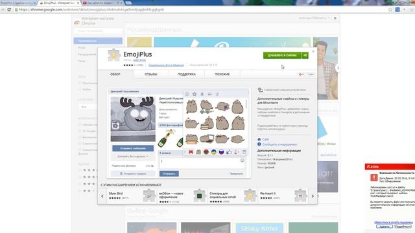The image size is (415, 233).
Task: Click the Chrome address bar URL
Action: point(91,10)
